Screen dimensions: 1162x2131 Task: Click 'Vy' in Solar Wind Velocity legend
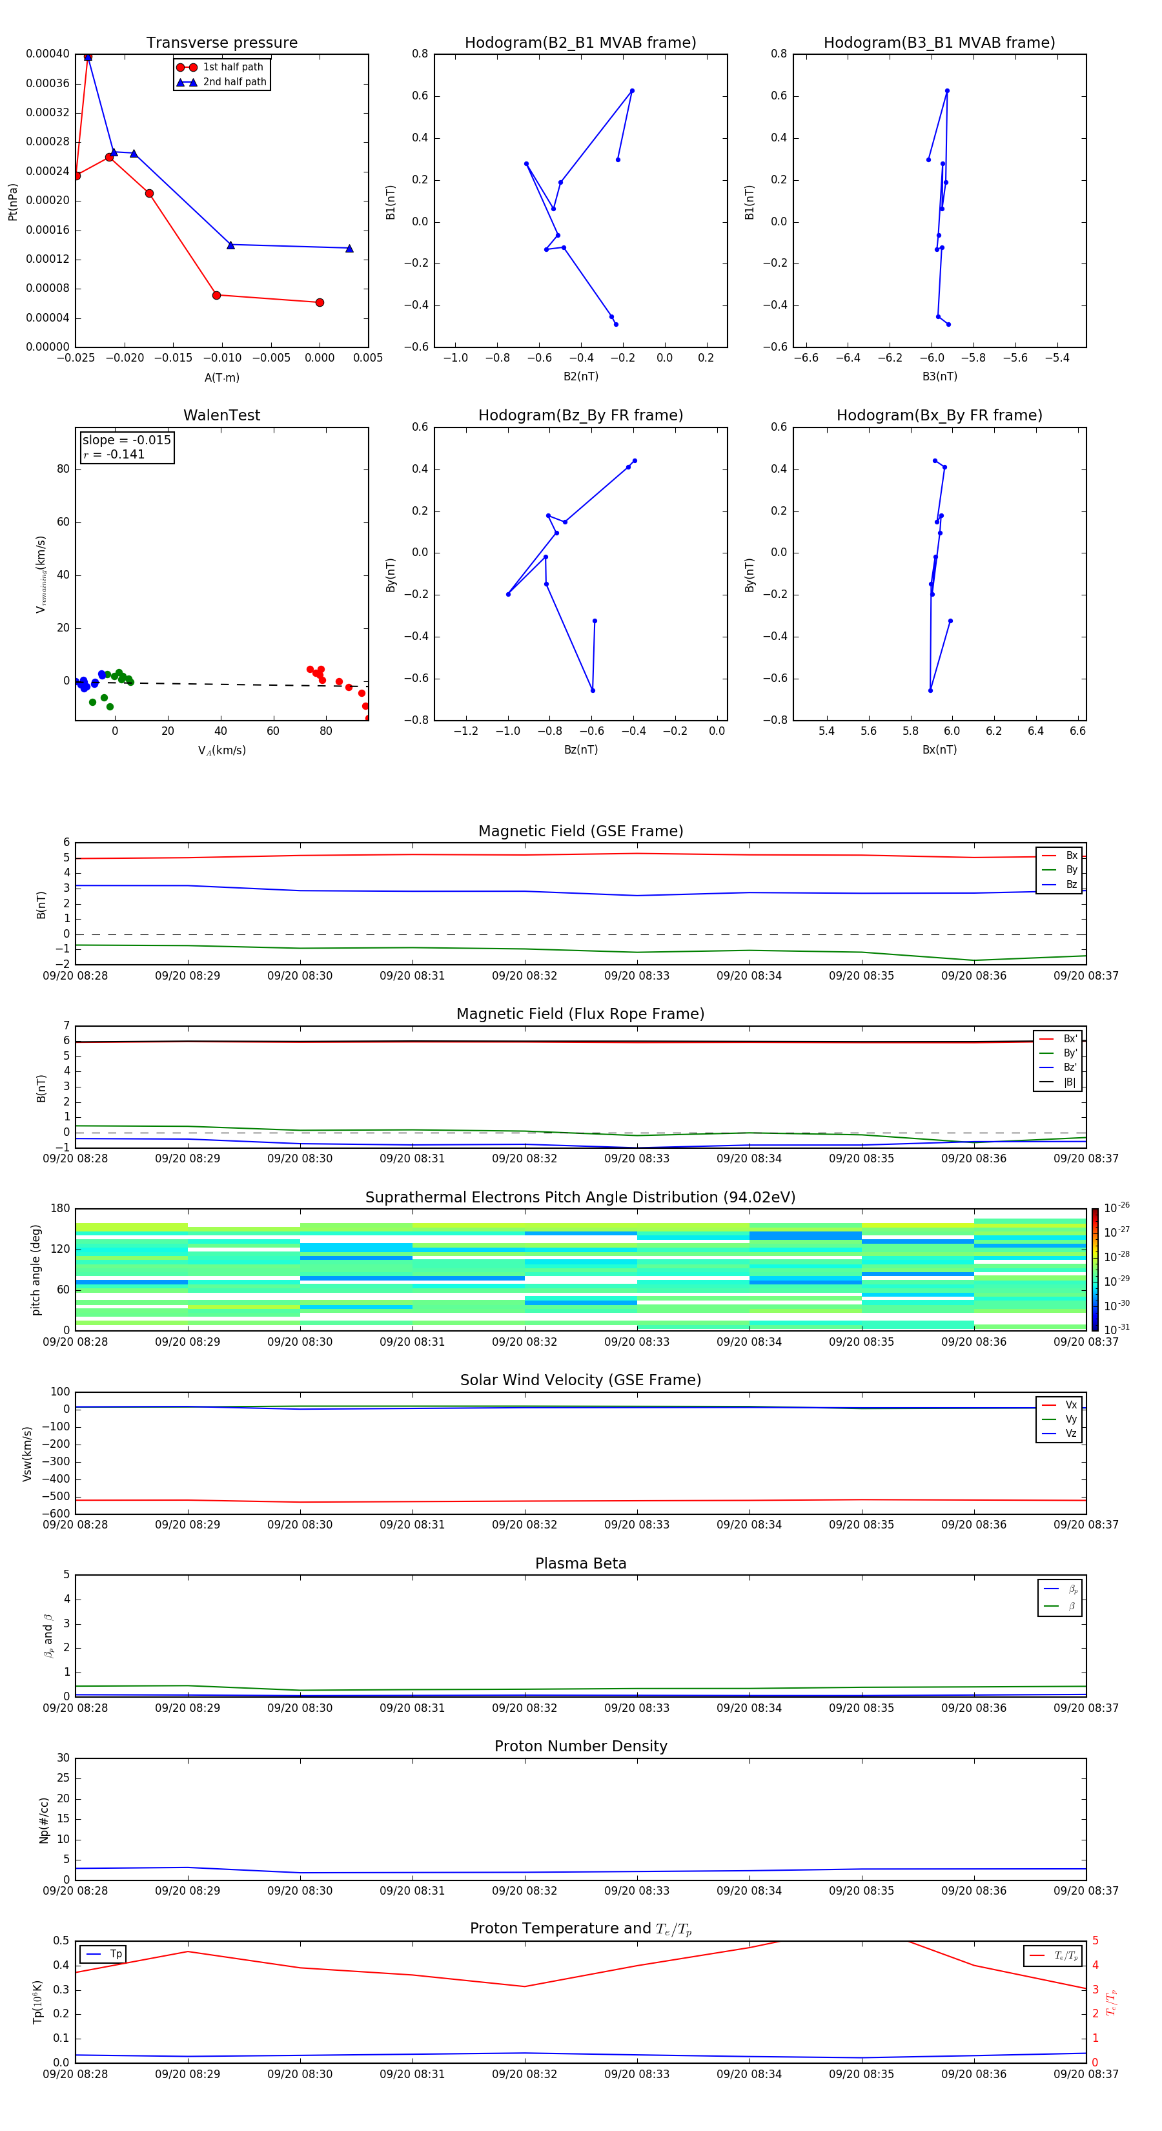pos(1059,1419)
